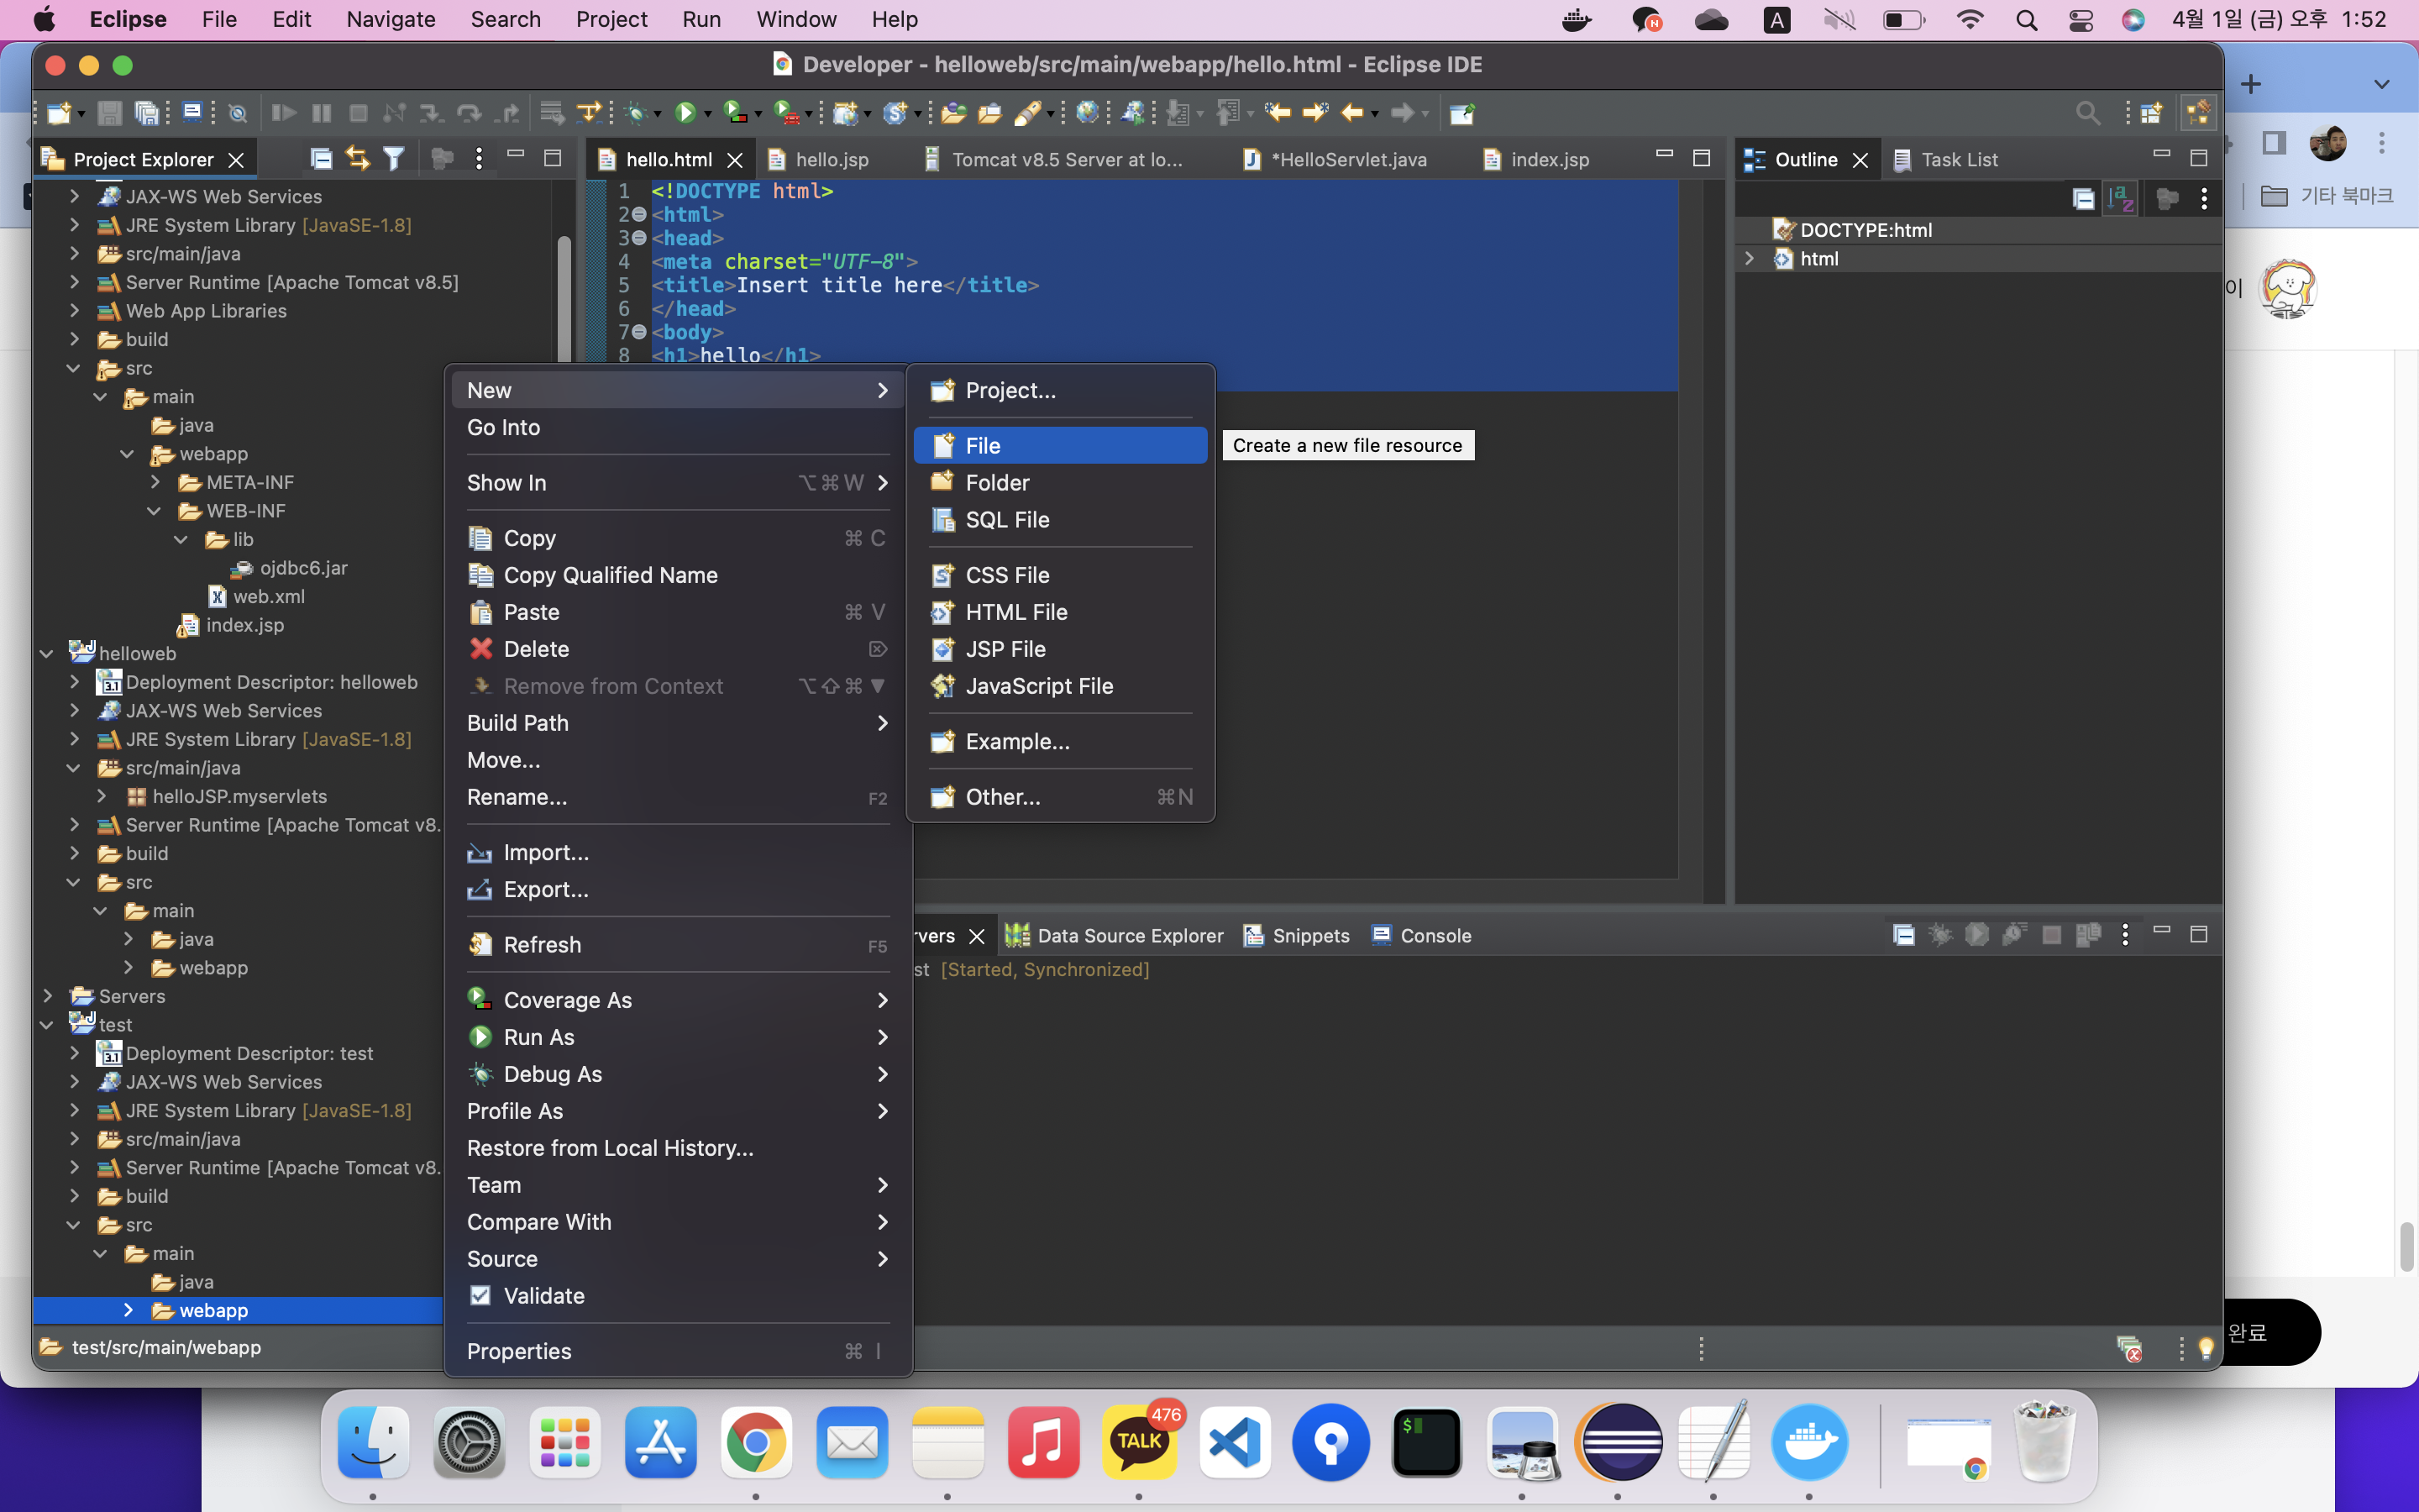Toggle Link with Editor in Project Explorer
Image resolution: width=2419 pixels, height=1512 pixels.
[x=357, y=159]
